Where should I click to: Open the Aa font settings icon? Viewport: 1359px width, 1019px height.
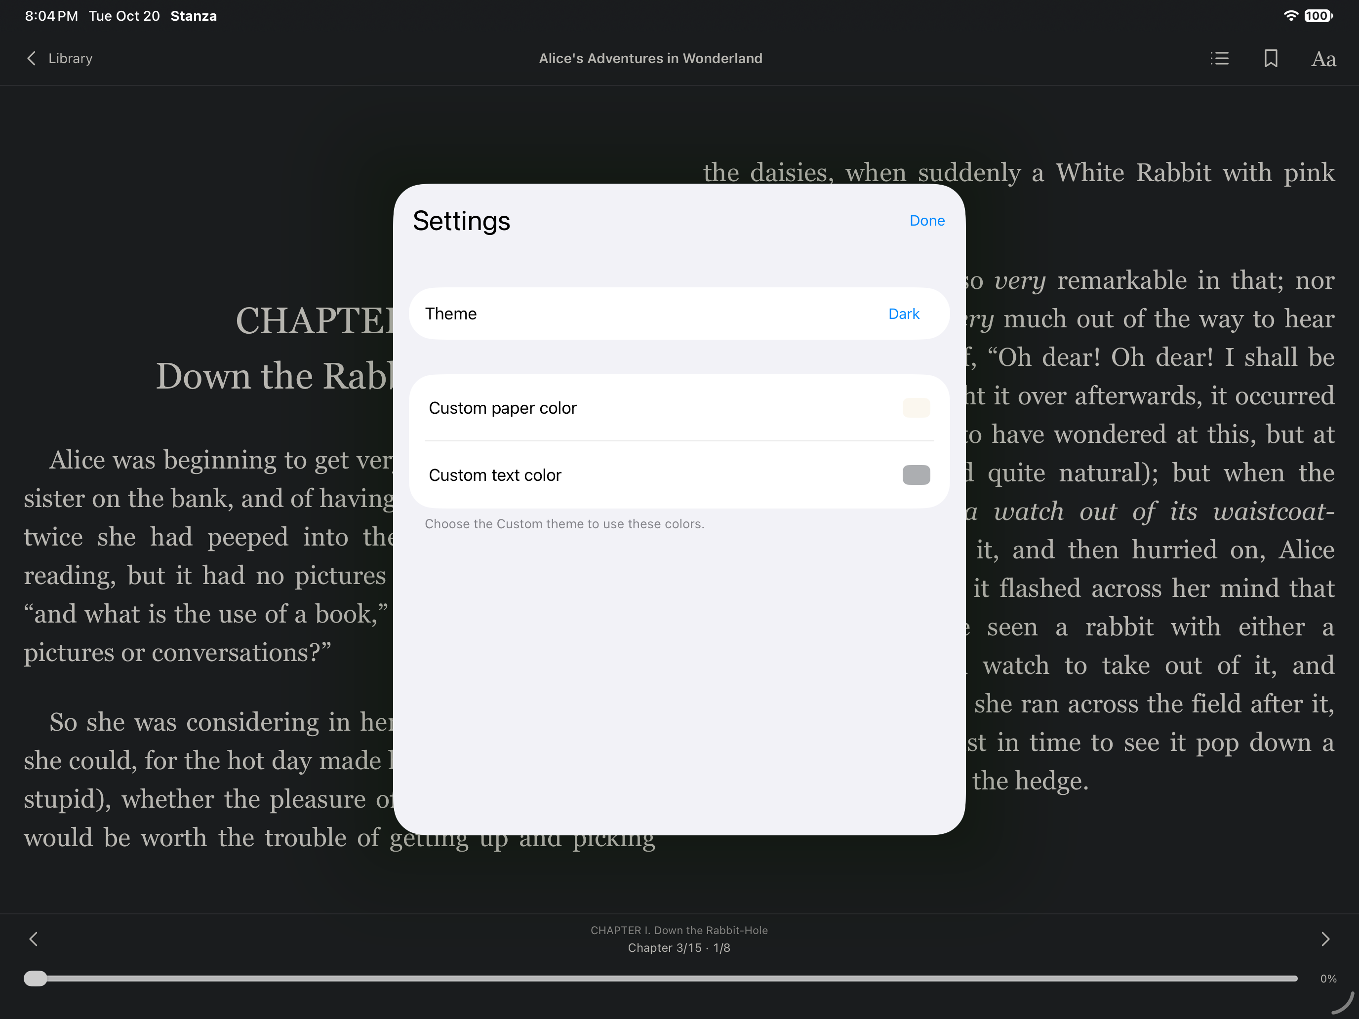coord(1323,59)
